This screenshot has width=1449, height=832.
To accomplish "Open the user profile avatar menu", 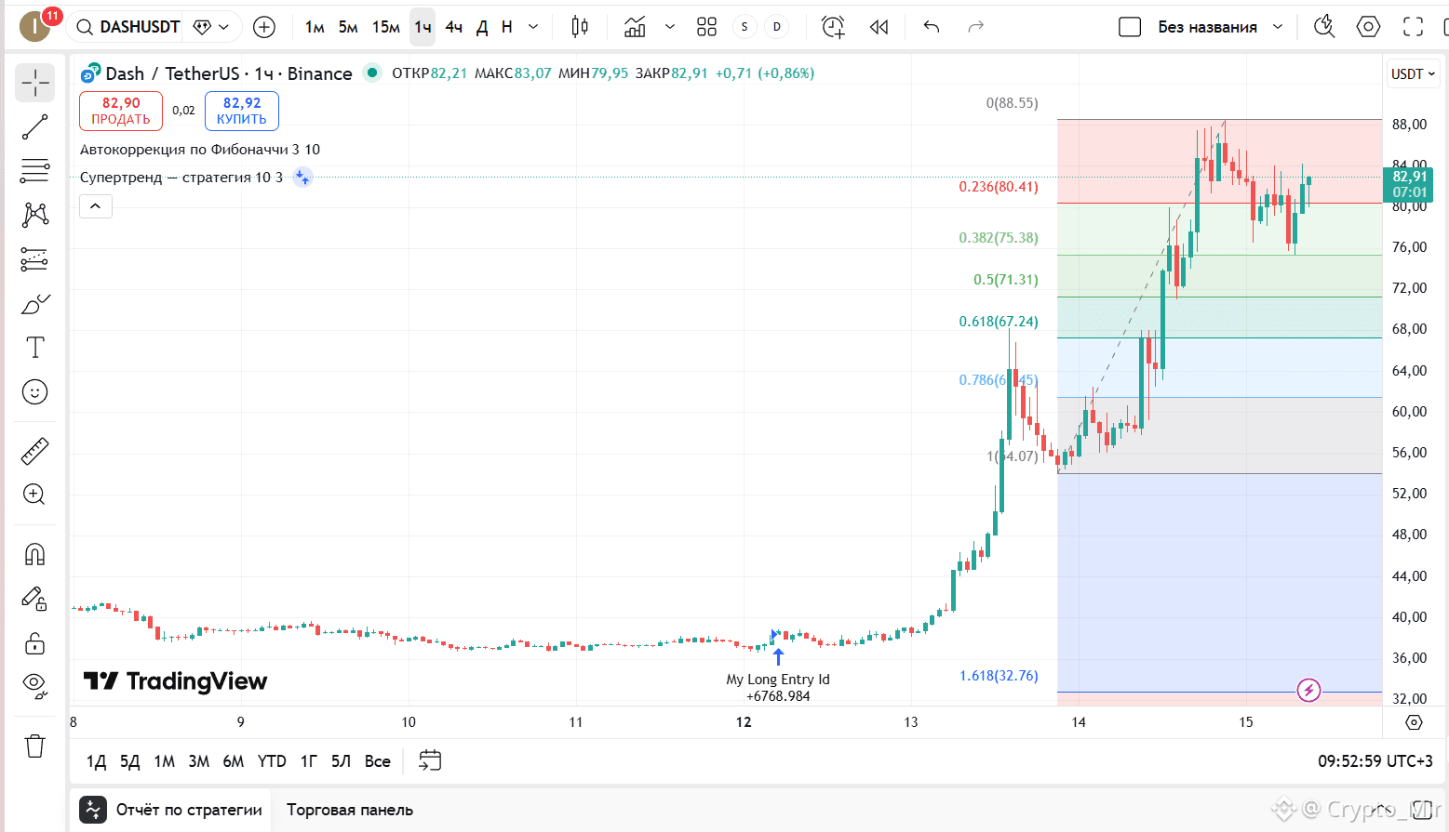I will click(x=34, y=27).
